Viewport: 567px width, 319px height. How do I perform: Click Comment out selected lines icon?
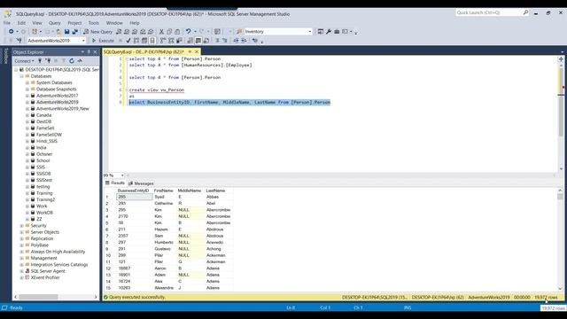click(217, 41)
